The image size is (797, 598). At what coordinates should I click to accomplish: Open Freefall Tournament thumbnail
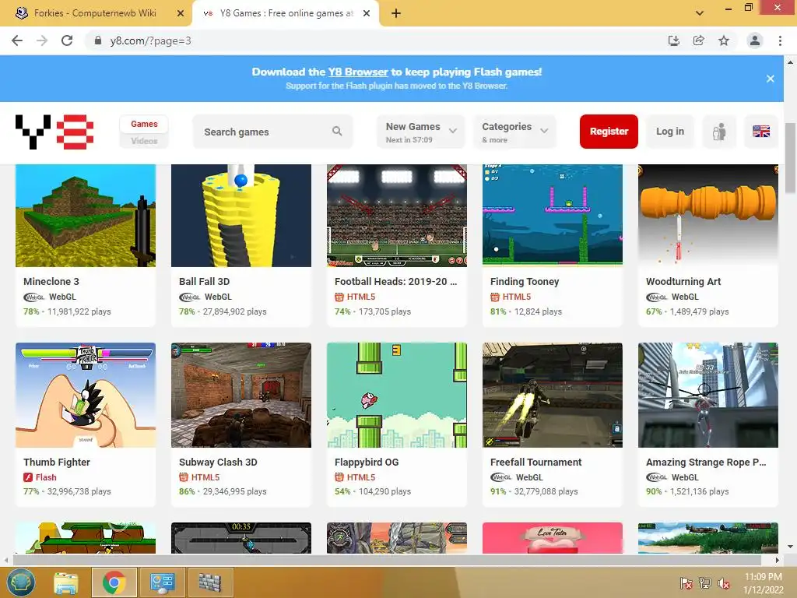552,395
